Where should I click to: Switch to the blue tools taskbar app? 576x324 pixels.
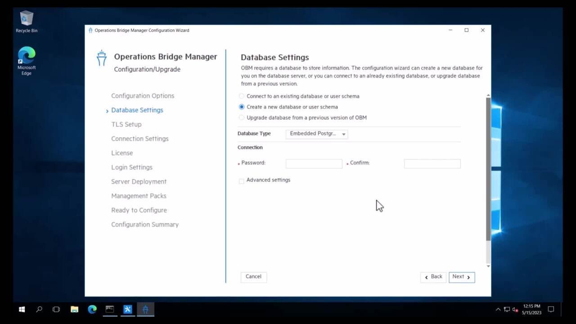coord(127,309)
